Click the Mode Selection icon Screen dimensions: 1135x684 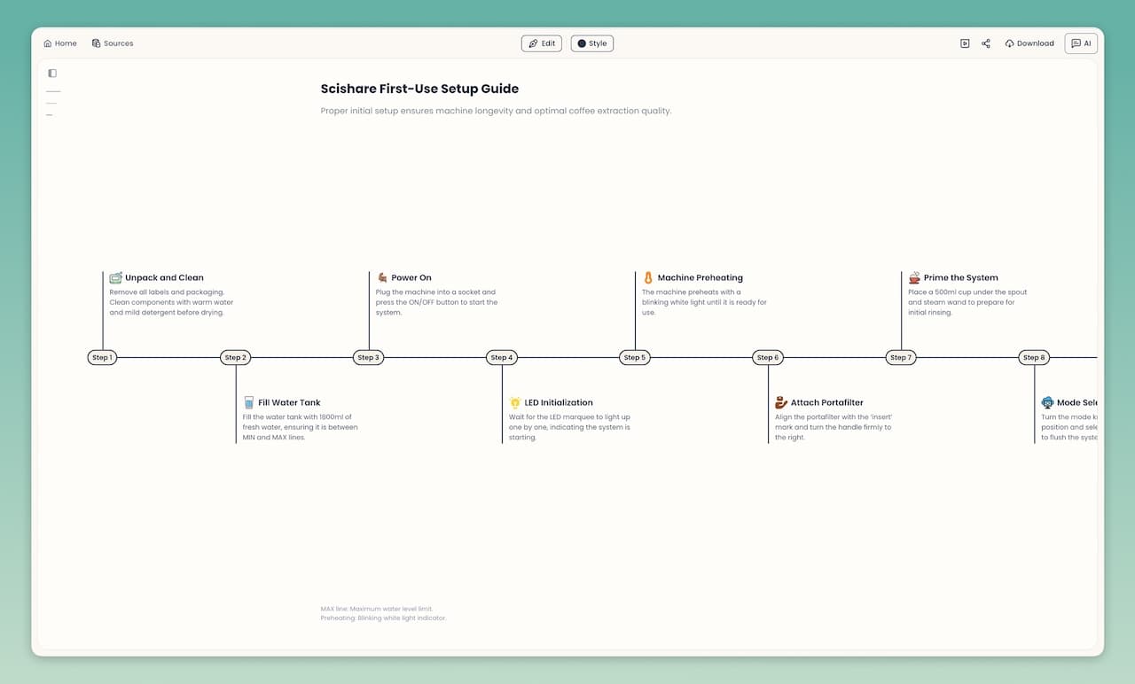1047,402
